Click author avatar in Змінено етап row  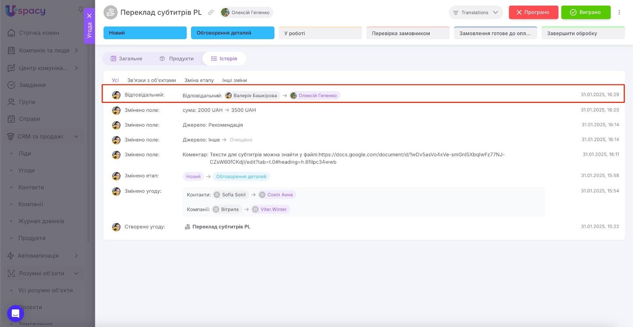[x=116, y=176]
